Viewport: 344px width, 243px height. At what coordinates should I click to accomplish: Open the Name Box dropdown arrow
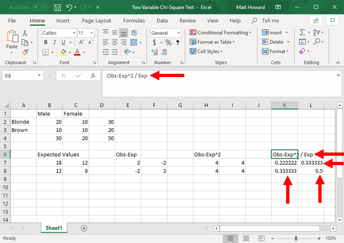(39, 75)
